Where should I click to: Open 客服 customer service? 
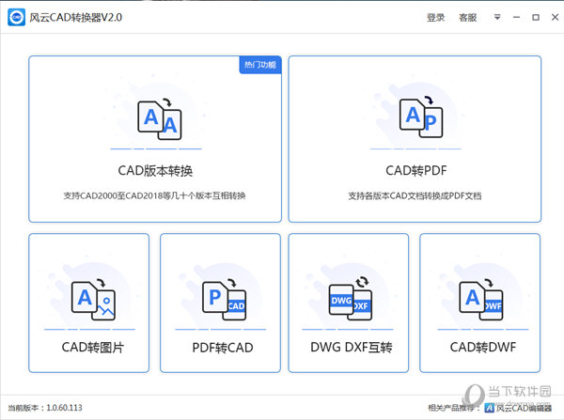coord(467,17)
